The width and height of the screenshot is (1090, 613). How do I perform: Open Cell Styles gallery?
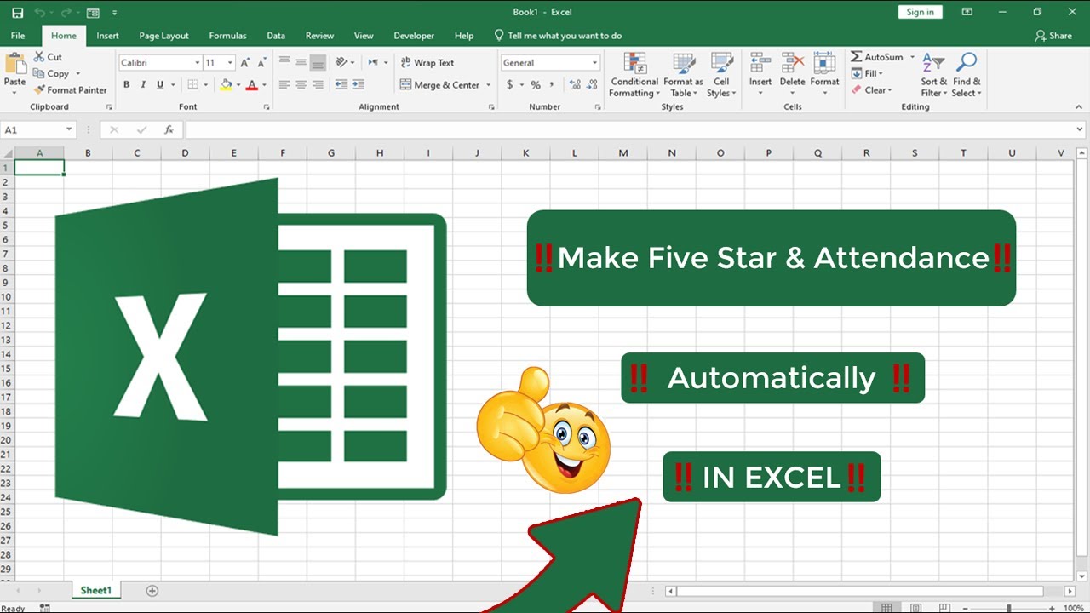tap(721, 75)
